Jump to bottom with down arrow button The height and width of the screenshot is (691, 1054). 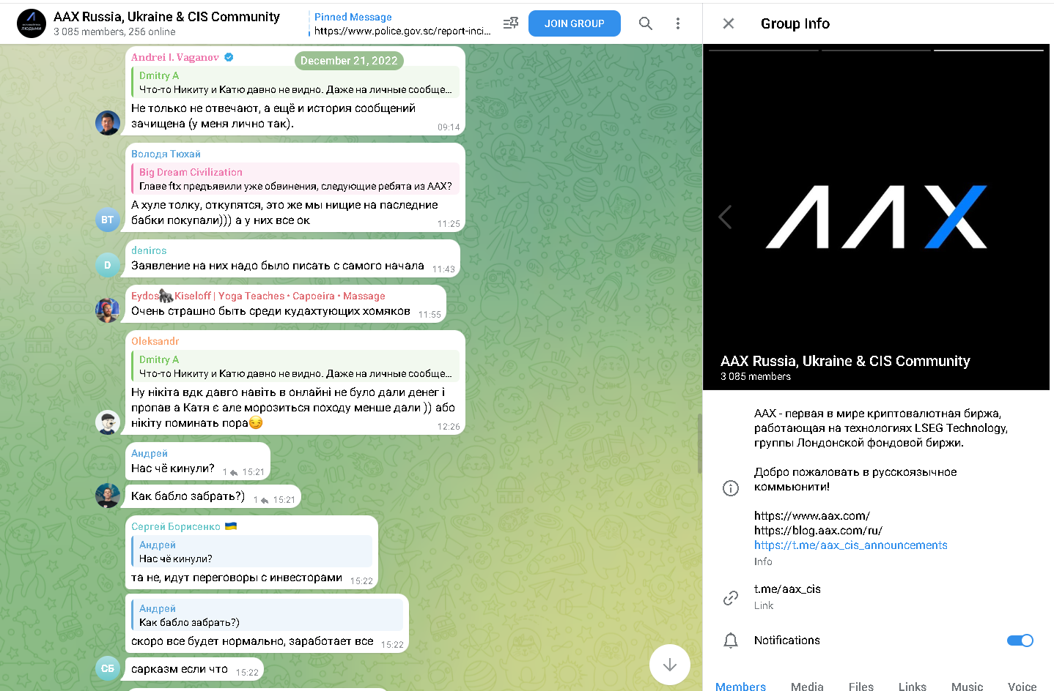point(669,665)
